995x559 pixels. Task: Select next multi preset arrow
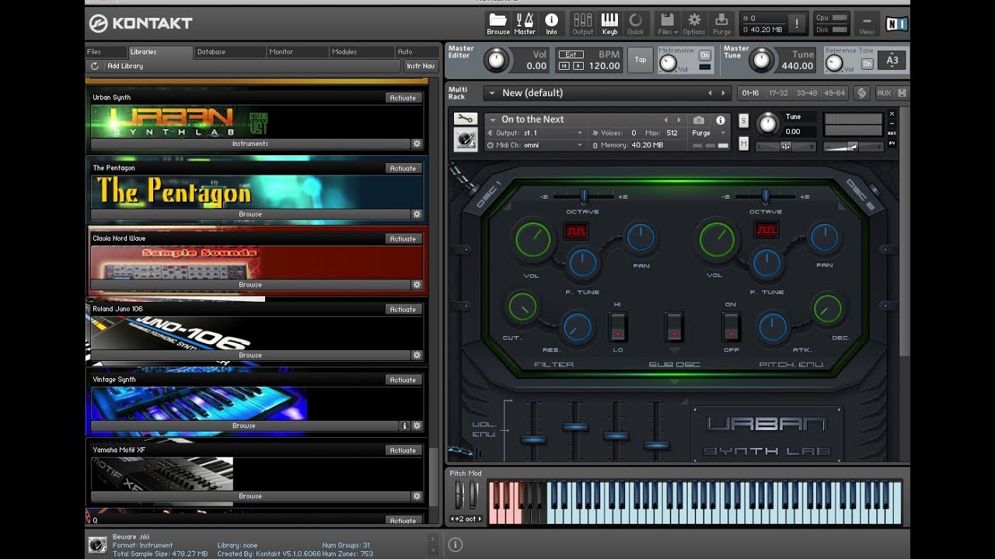pyautogui.click(x=723, y=93)
